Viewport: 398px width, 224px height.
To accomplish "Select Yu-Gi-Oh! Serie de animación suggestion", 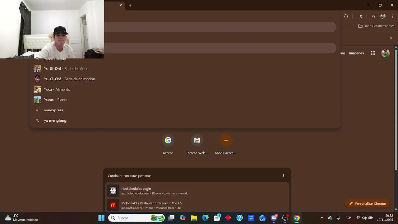I will pyautogui.click(x=185, y=79).
